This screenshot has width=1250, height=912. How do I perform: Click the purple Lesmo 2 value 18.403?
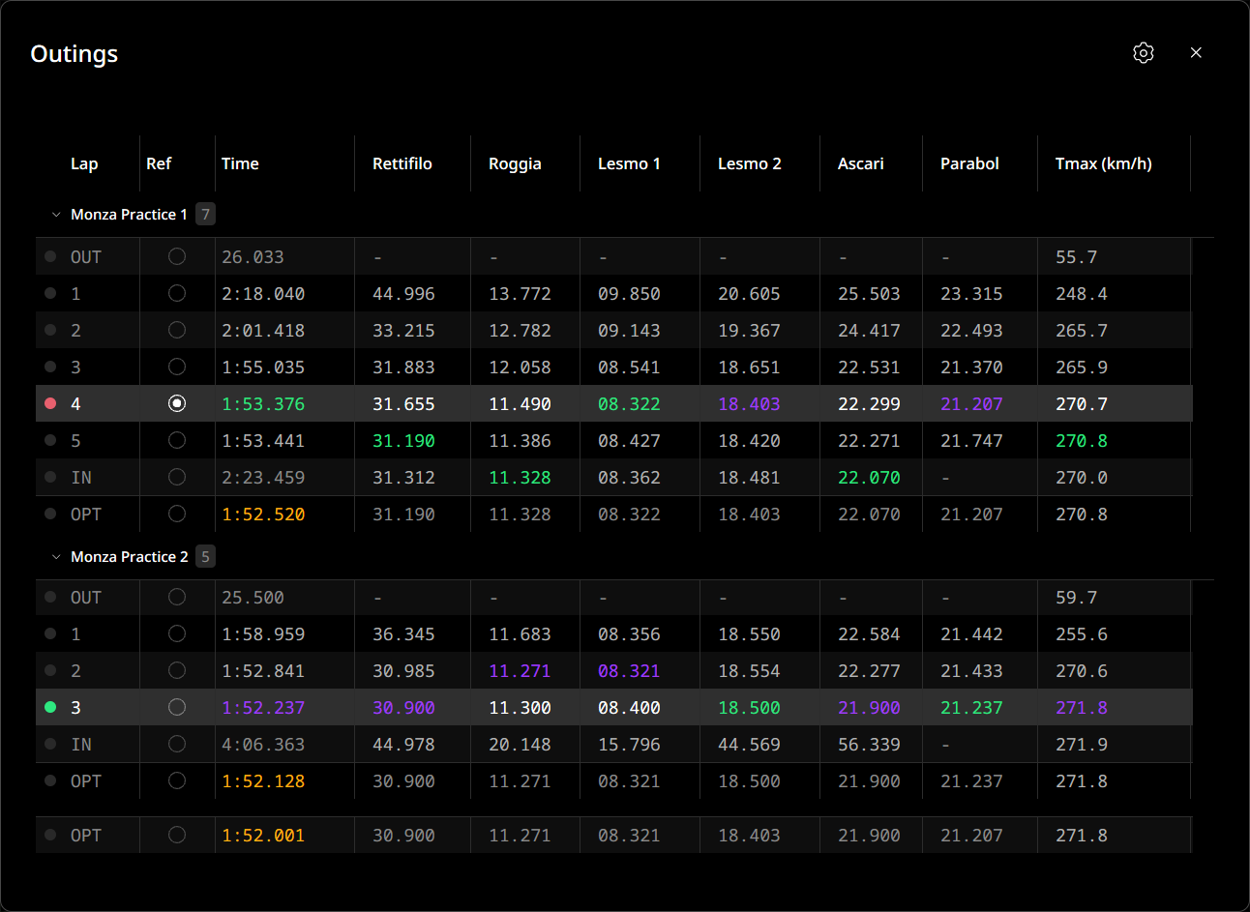[749, 404]
